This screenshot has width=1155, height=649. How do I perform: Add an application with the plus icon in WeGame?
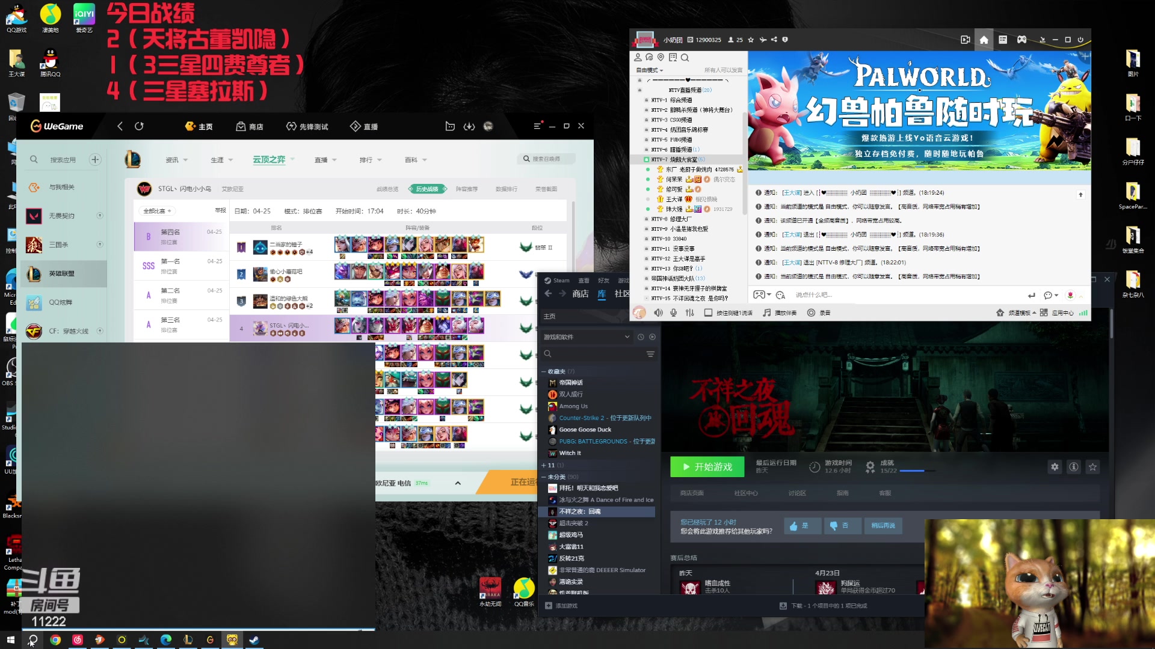pos(95,159)
